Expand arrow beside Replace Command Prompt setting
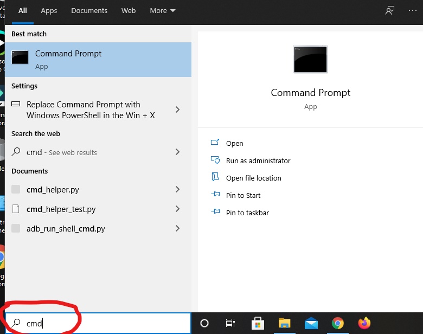Image resolution: width=423 pixels, height=334 pixels. [x=177, y=110]
